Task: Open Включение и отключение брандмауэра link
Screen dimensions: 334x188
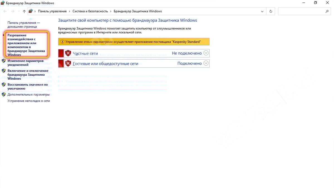Action: (x=28, y=75)
